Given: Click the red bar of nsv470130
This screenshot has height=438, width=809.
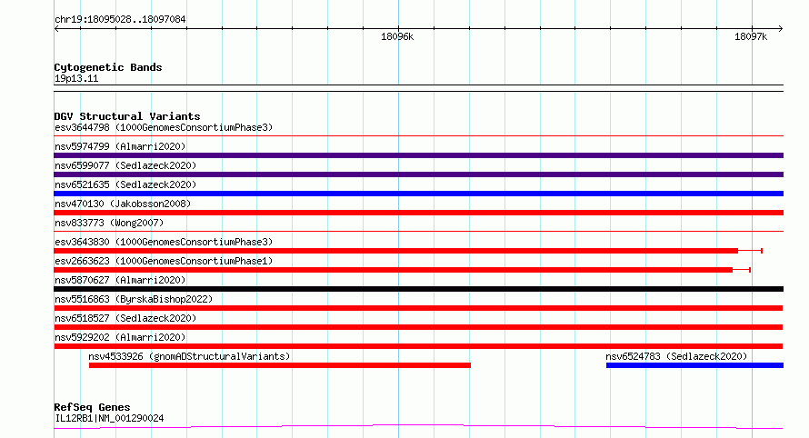Looking at the screenshot, I should 418,213.
